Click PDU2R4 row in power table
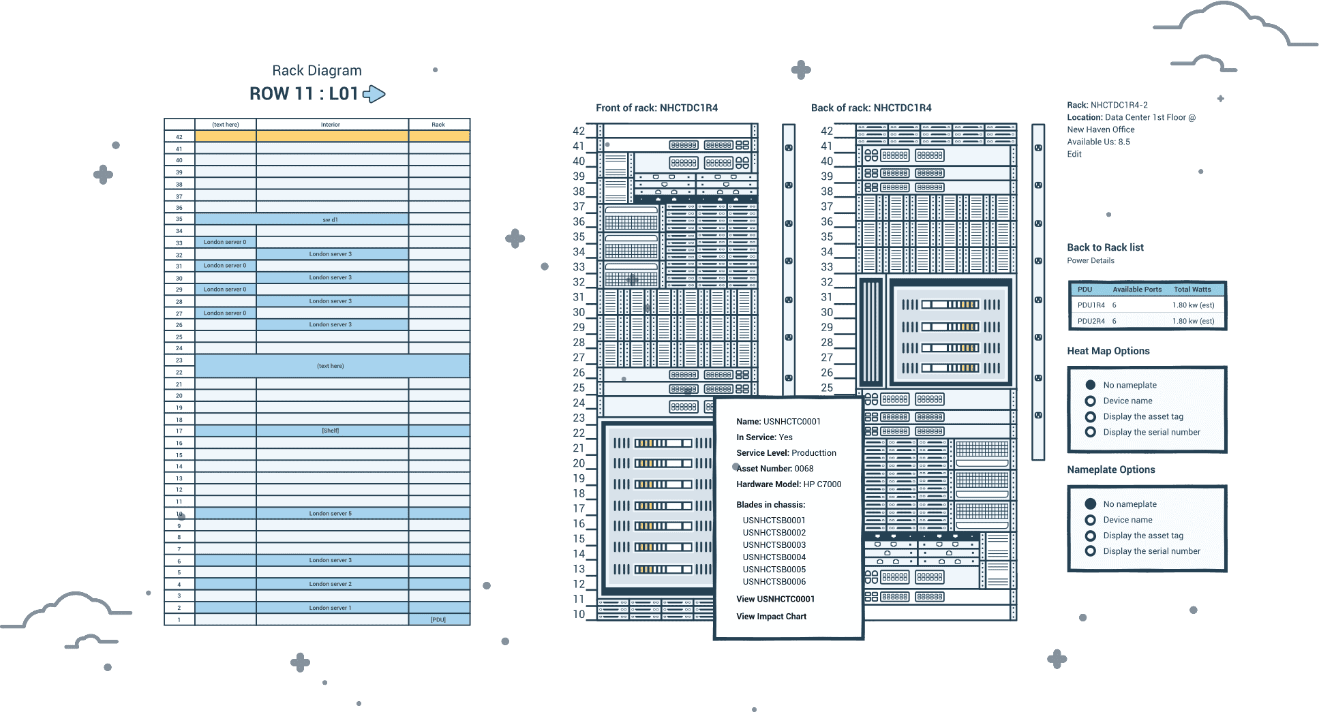Image resolution: width=1319 pixels, height=712 pixels. pyautogui.click(x=1147, y=321)
